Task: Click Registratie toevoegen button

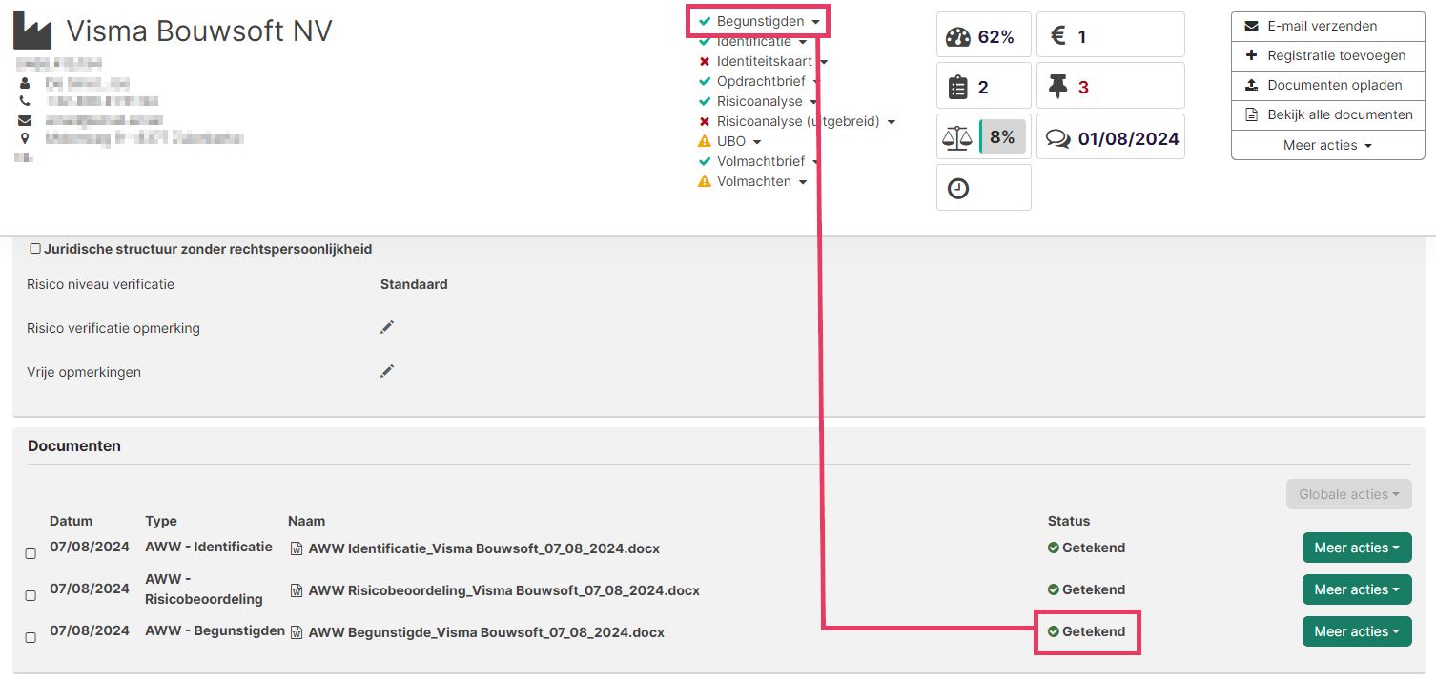Action: click(x=1327, y=55)
